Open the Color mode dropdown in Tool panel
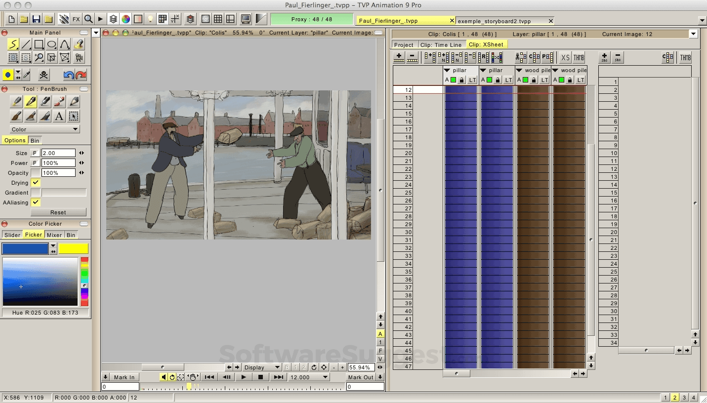Screen dimensions: 707x403 click(44, 129)
